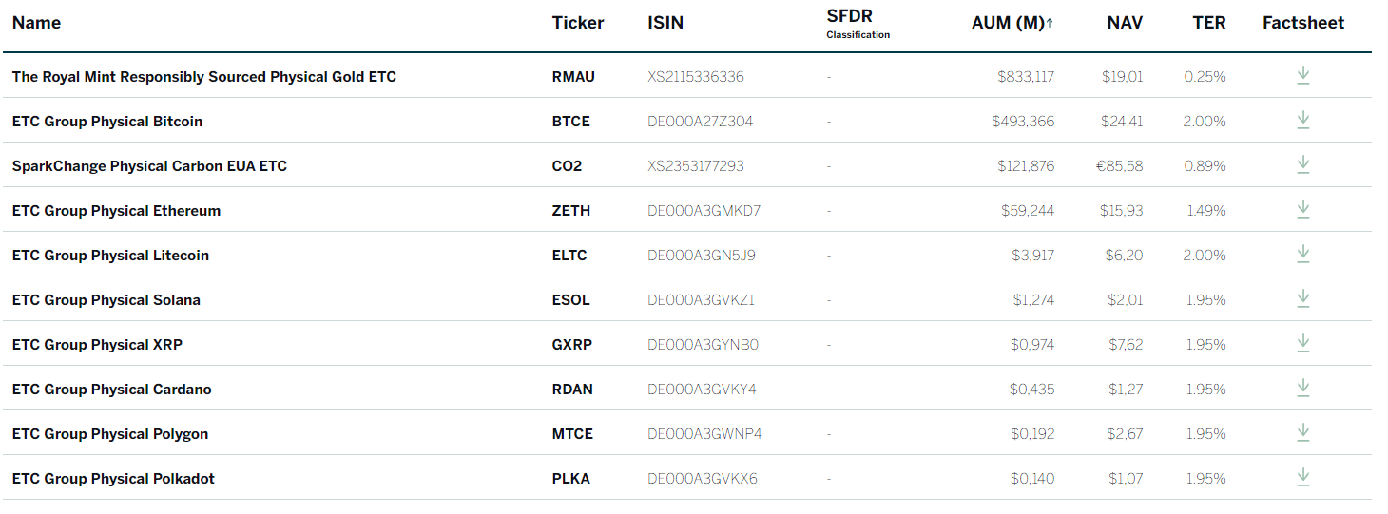Sort funds by TER column header
The height and width of the screenshot is (514, 1388).
coord(1209,23)
